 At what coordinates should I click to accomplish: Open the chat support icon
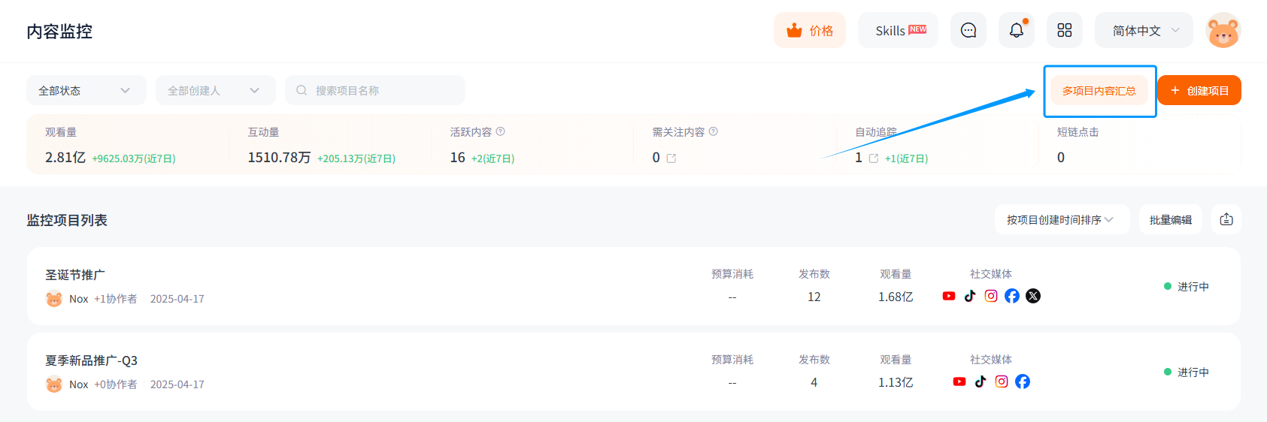point(968,30)
